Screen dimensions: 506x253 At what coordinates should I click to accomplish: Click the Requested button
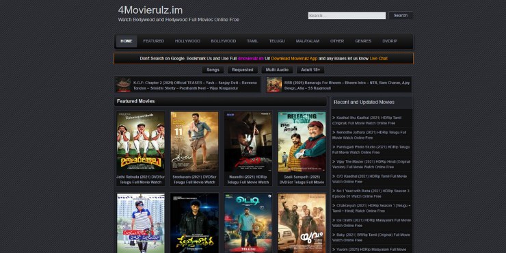(242, 70)
